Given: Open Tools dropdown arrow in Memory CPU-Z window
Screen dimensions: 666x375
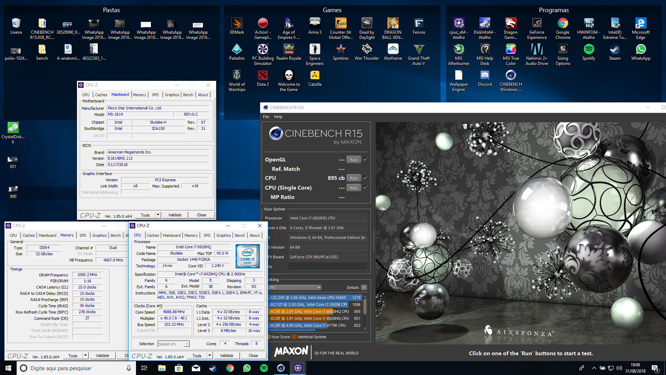Looking at the screenshot, I should (x=85, y=356).
